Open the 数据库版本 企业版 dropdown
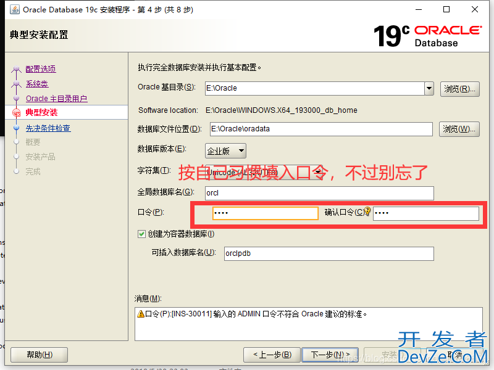Image resolution: width=494 pixels, height=370 pixels. pyautogui.click(x=225, y=151)
